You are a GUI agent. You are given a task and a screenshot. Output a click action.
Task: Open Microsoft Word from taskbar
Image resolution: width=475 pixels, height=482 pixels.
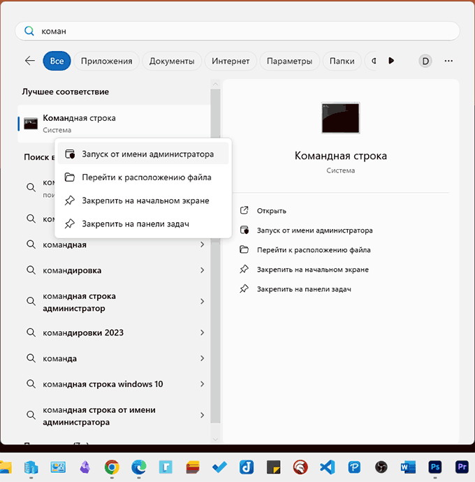click(408, 467)
